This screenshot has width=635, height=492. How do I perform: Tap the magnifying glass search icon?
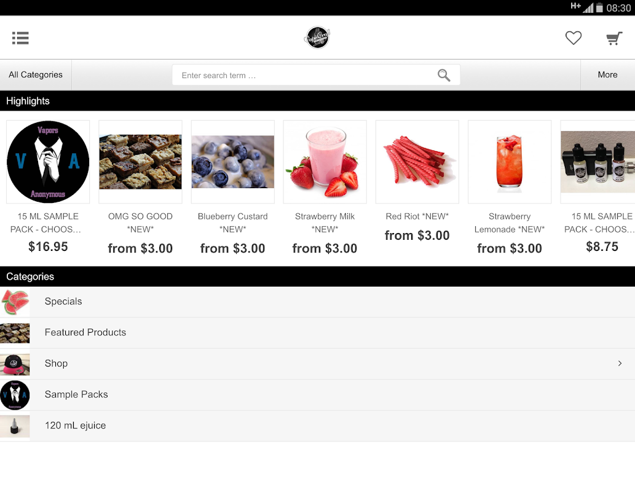point(444,75)
